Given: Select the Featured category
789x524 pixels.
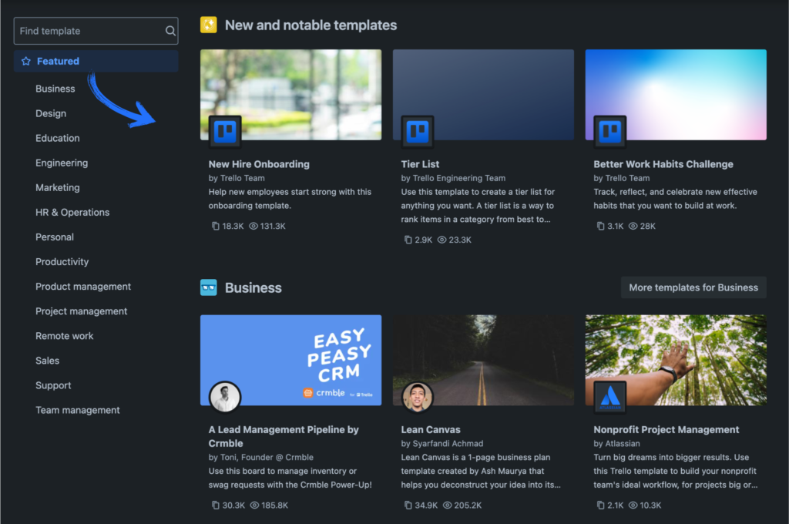Looking at the screenshot, I should coord(96,61).
